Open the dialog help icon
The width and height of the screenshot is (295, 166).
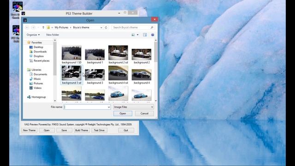coord(153,35)
